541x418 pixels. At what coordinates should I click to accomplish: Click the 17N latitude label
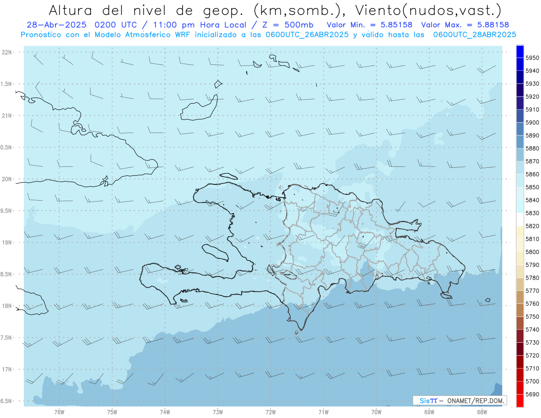[x=7, y=369]
